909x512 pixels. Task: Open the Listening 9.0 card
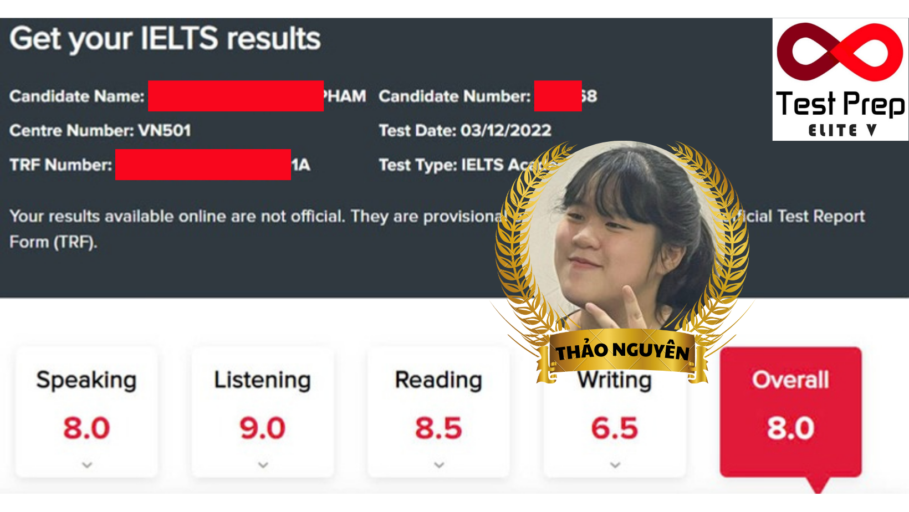click(x=263, y=412)
